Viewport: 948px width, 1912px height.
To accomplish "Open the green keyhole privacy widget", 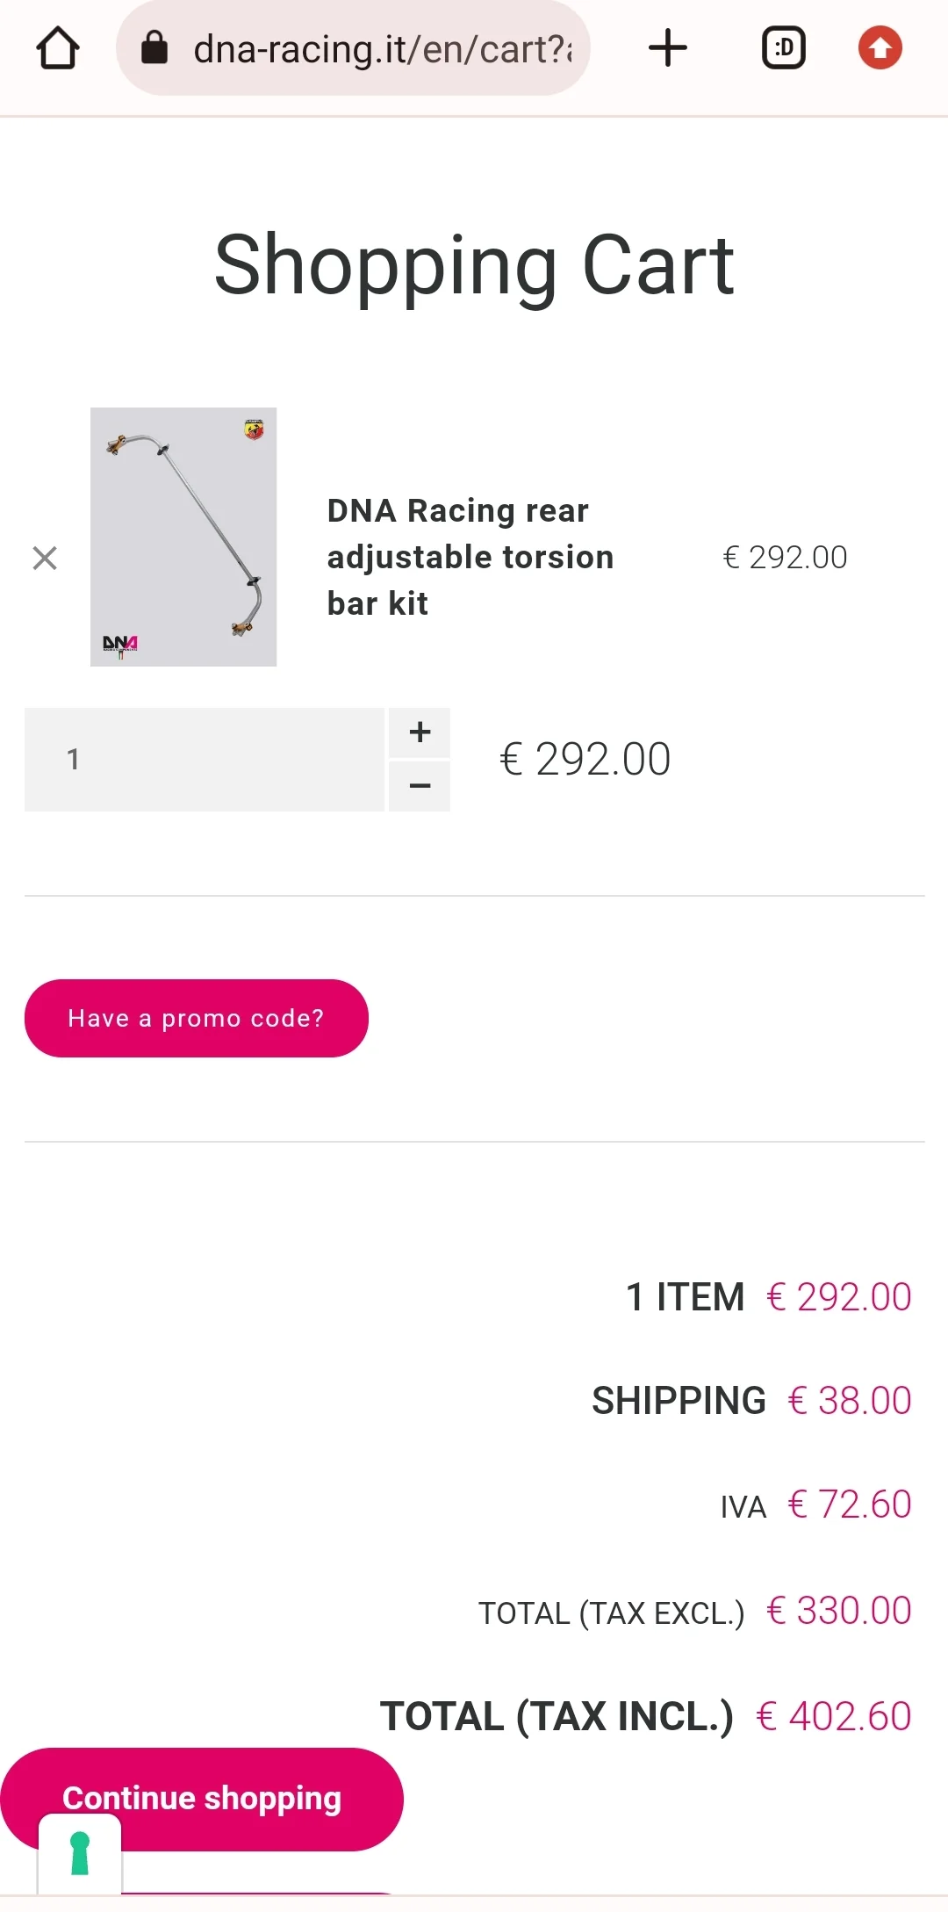I will point(80,1853).
